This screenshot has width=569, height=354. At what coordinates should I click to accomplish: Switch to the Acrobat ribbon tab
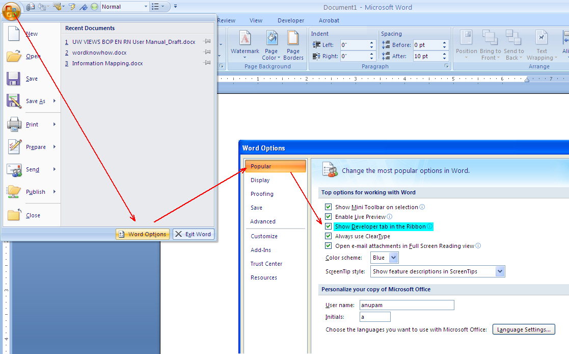click(x=329, y=21)
